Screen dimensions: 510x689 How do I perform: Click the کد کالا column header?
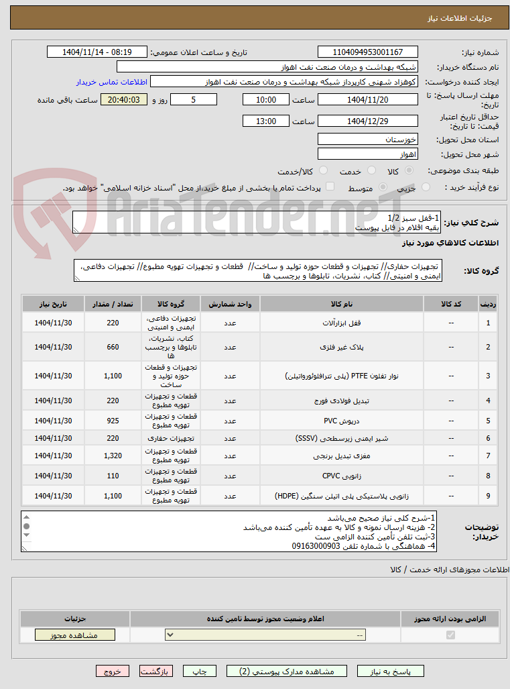tap(451, 304)
